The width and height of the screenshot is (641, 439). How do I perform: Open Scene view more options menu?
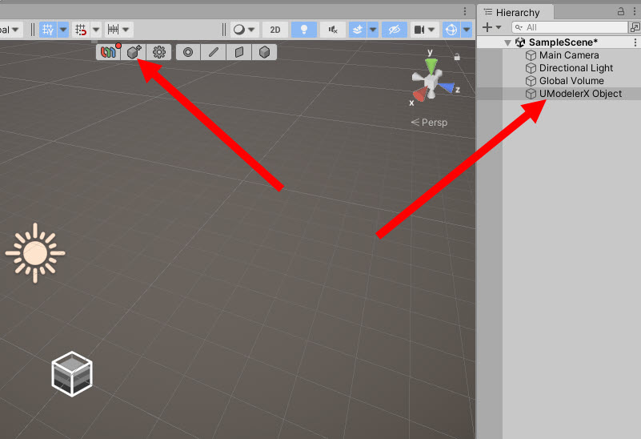click(x=465, y=11)
